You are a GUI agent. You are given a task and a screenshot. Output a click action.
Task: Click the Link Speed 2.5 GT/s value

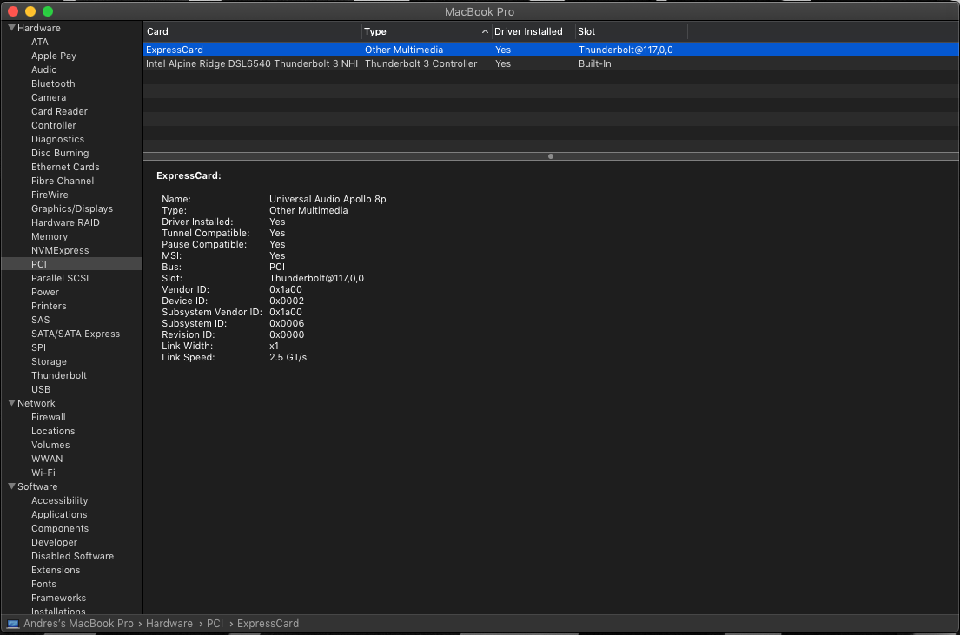click(x=288, y=357)
